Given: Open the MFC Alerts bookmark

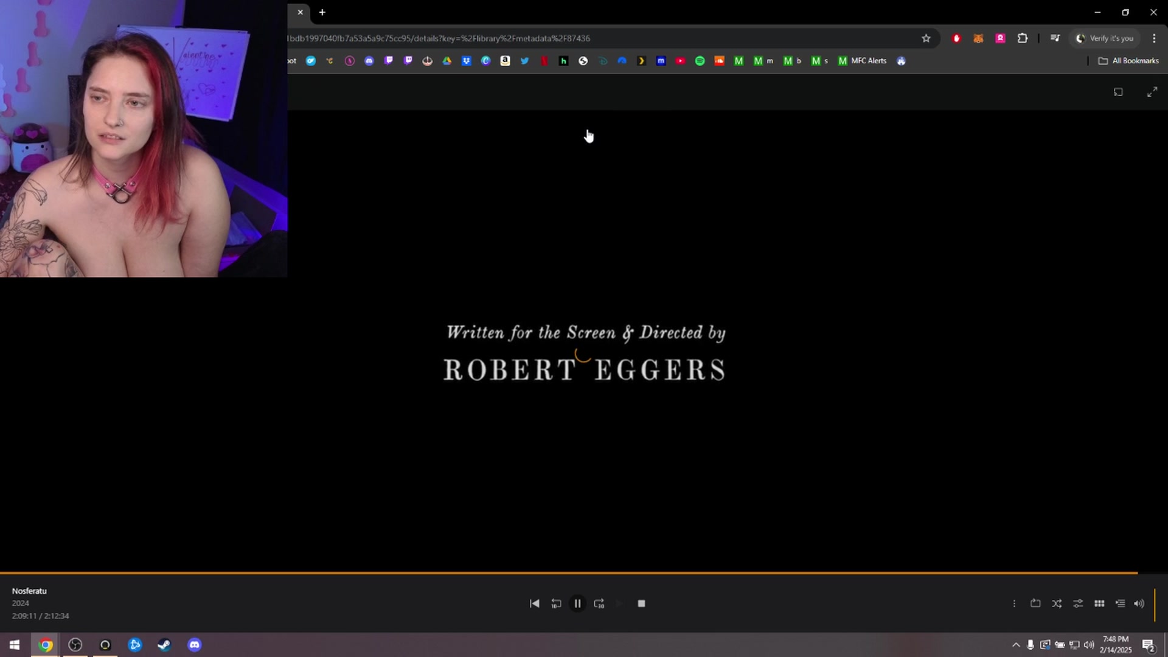Looking at the screenshot, I should coord(862,61).
